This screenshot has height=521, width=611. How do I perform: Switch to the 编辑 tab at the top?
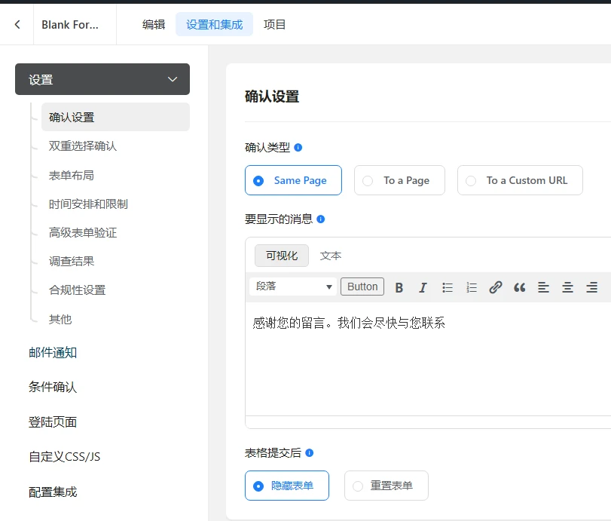click(x=154, y=23)
